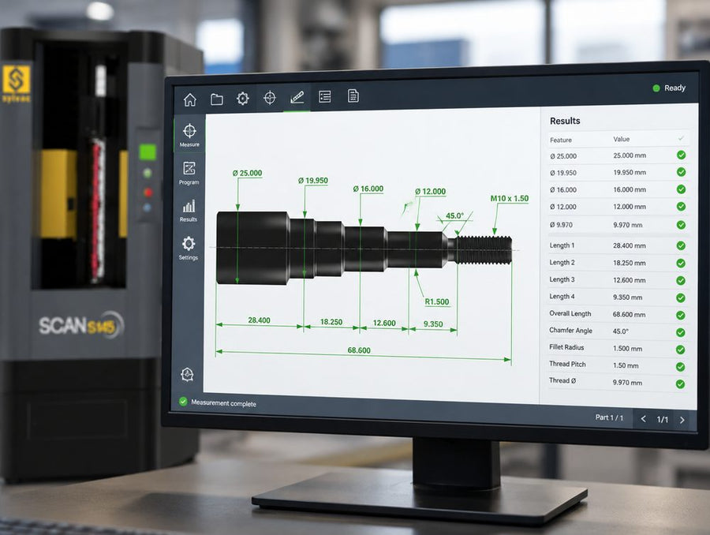Screen dimensions: 710x535
Task: Click pass checkmark for Ø 9.970 row
Action: click(681, 225)
